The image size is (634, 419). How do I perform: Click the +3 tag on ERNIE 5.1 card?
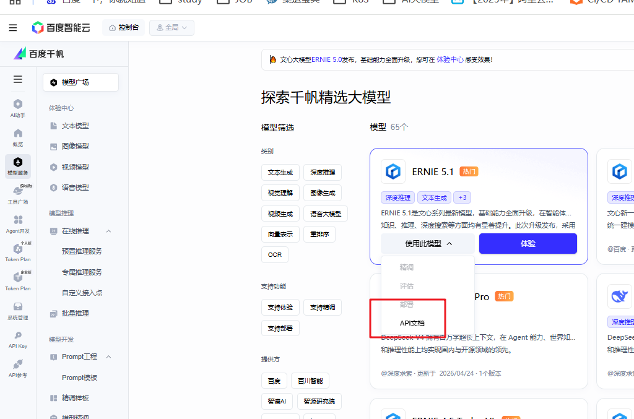462,197
